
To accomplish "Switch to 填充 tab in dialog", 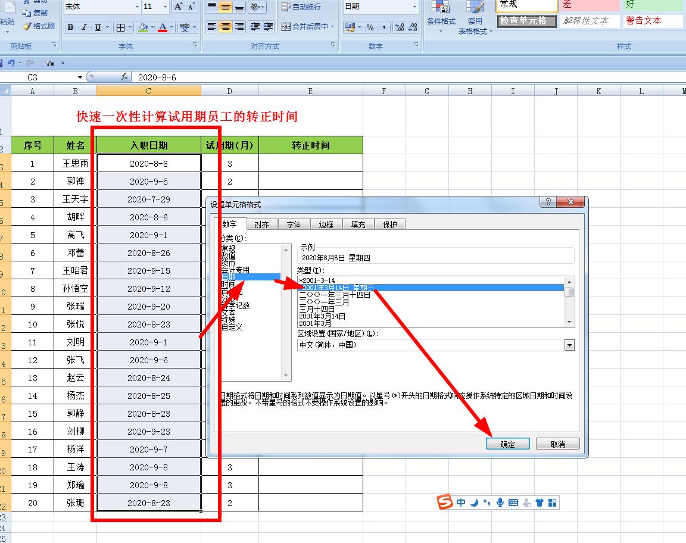I will pos(358,224).
